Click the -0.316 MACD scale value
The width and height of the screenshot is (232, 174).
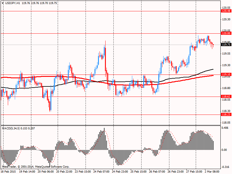(x=225, y=167)
